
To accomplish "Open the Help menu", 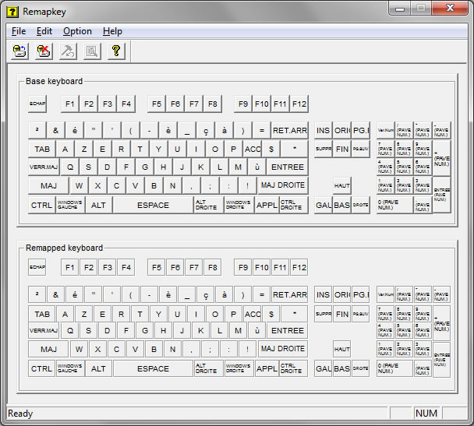I will coord(112,31).
